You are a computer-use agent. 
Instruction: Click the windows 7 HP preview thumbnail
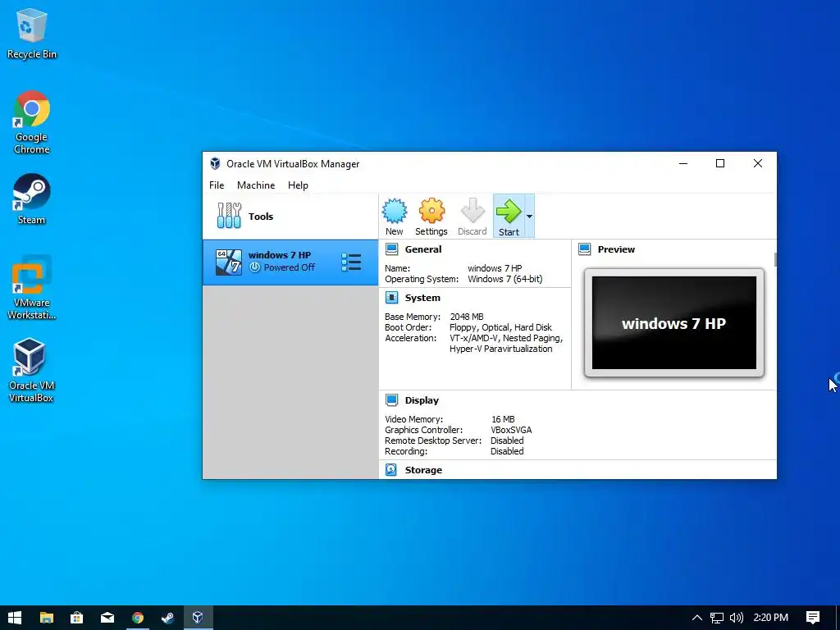(674, 323)
